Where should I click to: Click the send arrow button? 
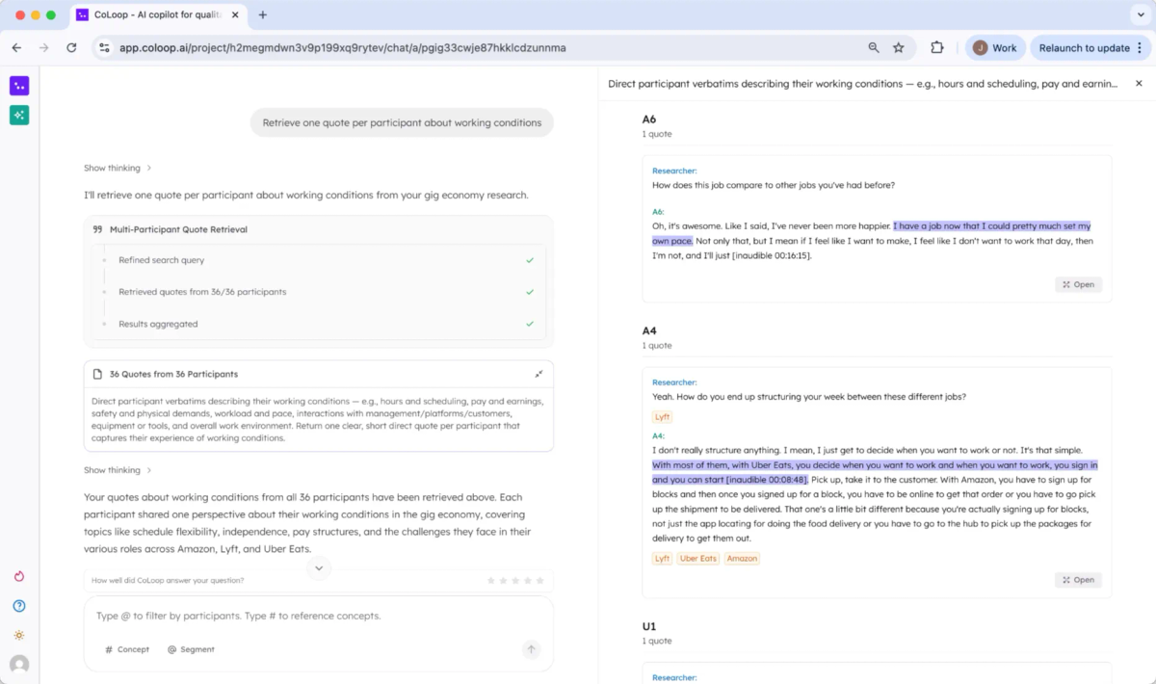pyautogui.click(x=531, y=649)
